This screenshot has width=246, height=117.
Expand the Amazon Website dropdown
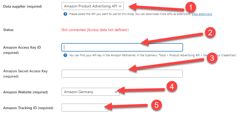(x=91, y=92)
